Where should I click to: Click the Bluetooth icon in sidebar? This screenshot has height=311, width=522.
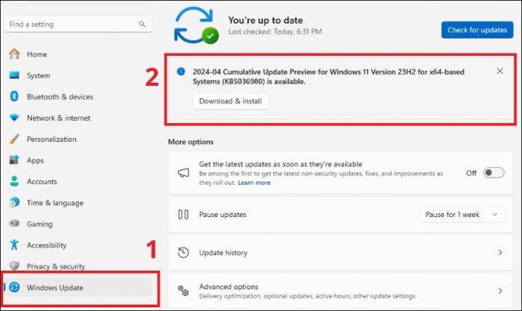pos(14,96)
